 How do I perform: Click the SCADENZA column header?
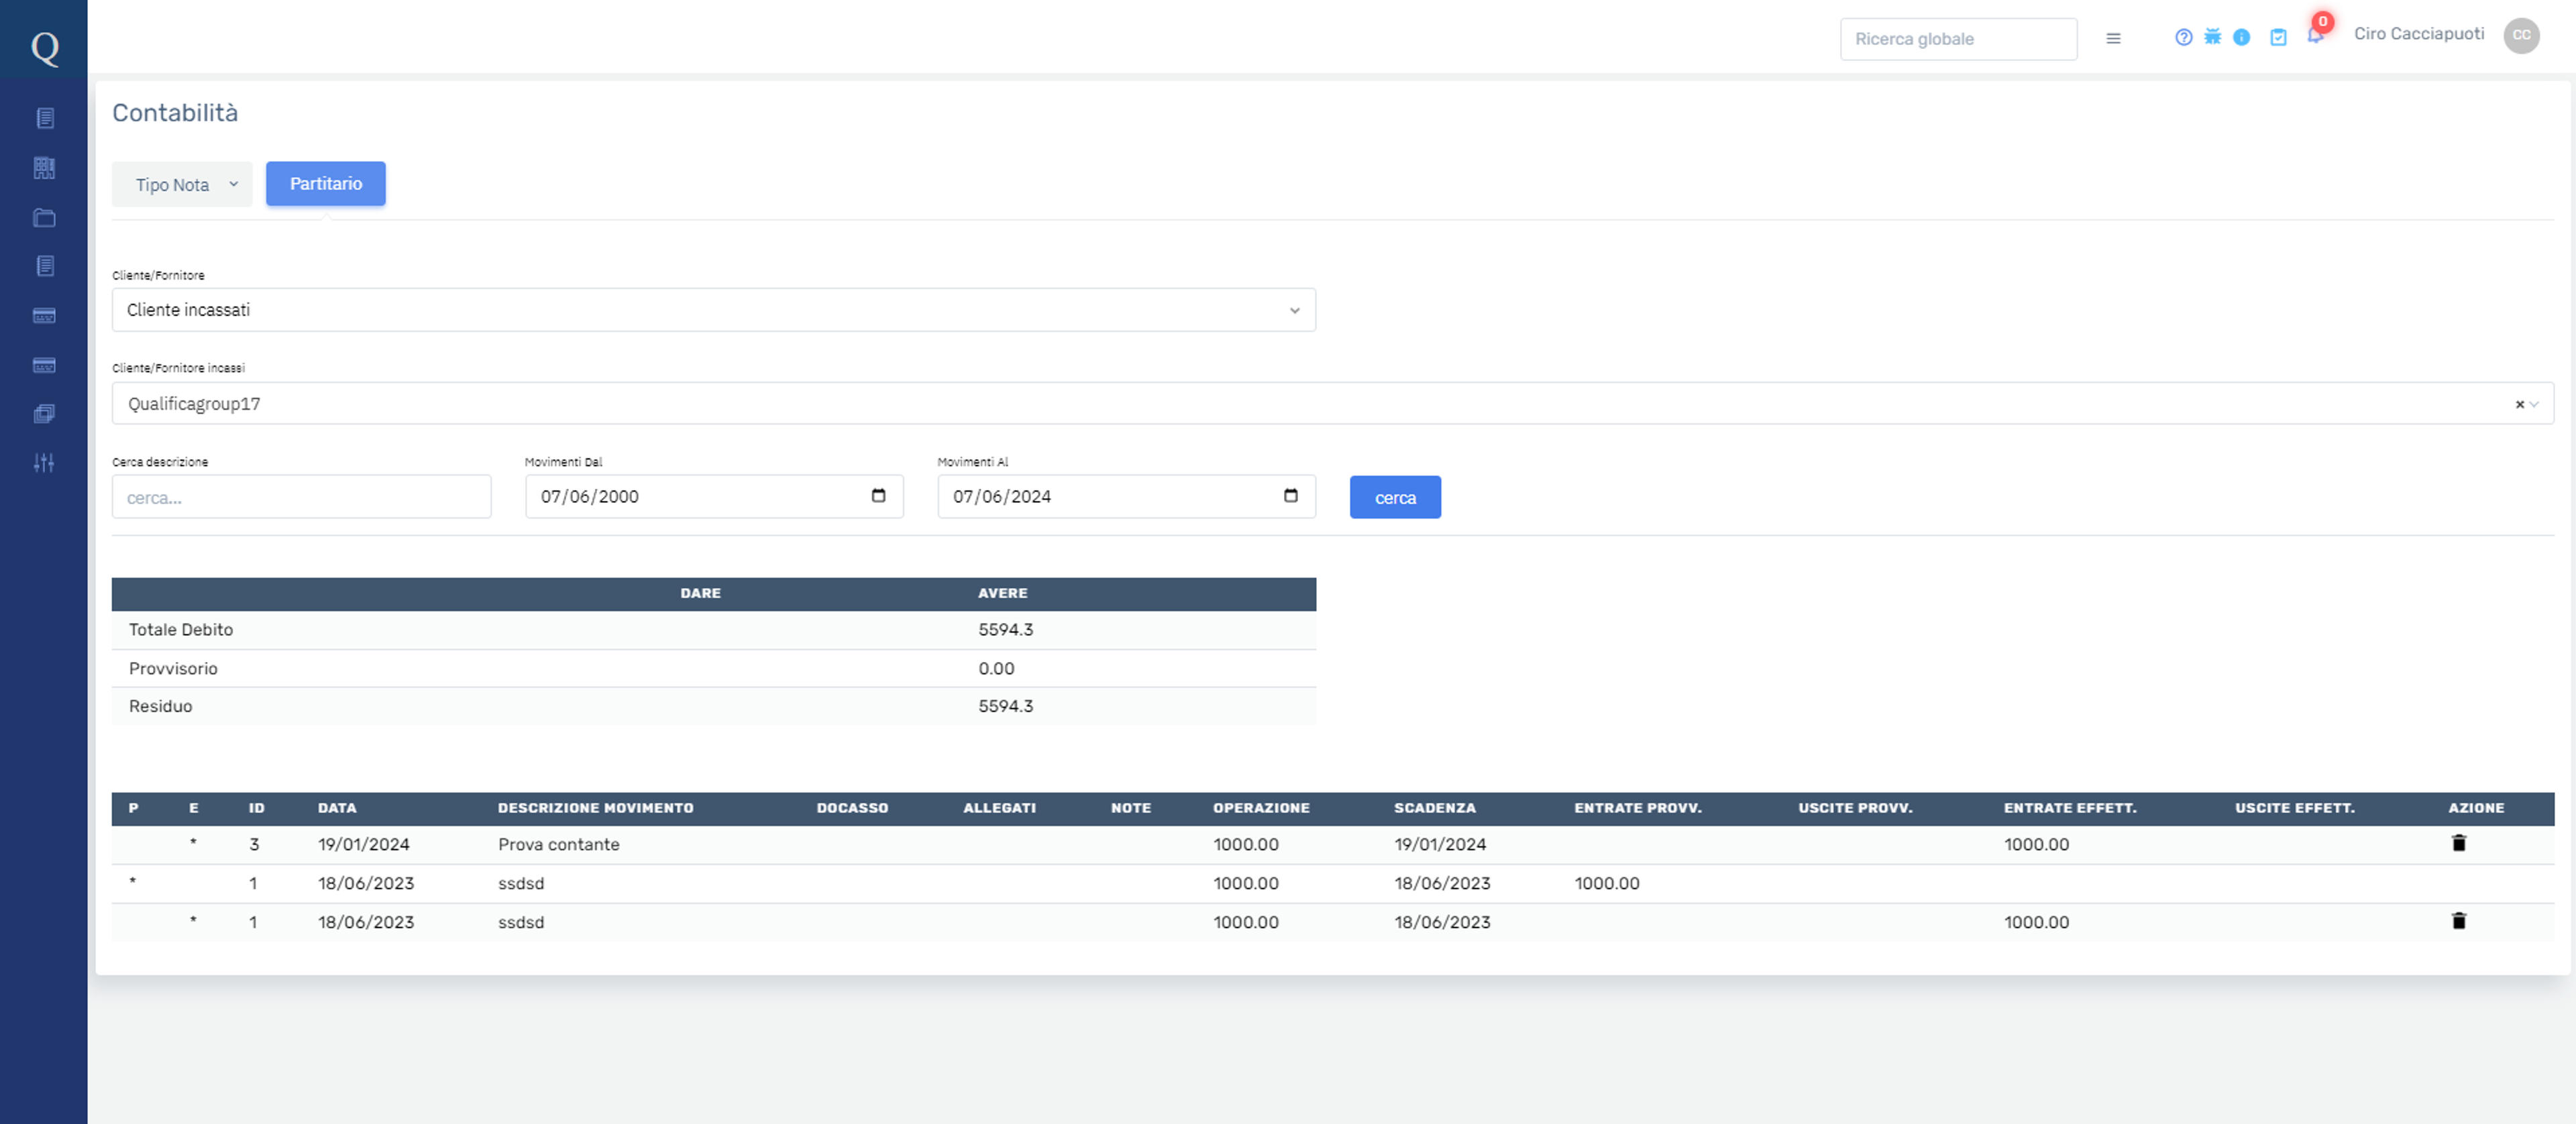[1434, 808]
